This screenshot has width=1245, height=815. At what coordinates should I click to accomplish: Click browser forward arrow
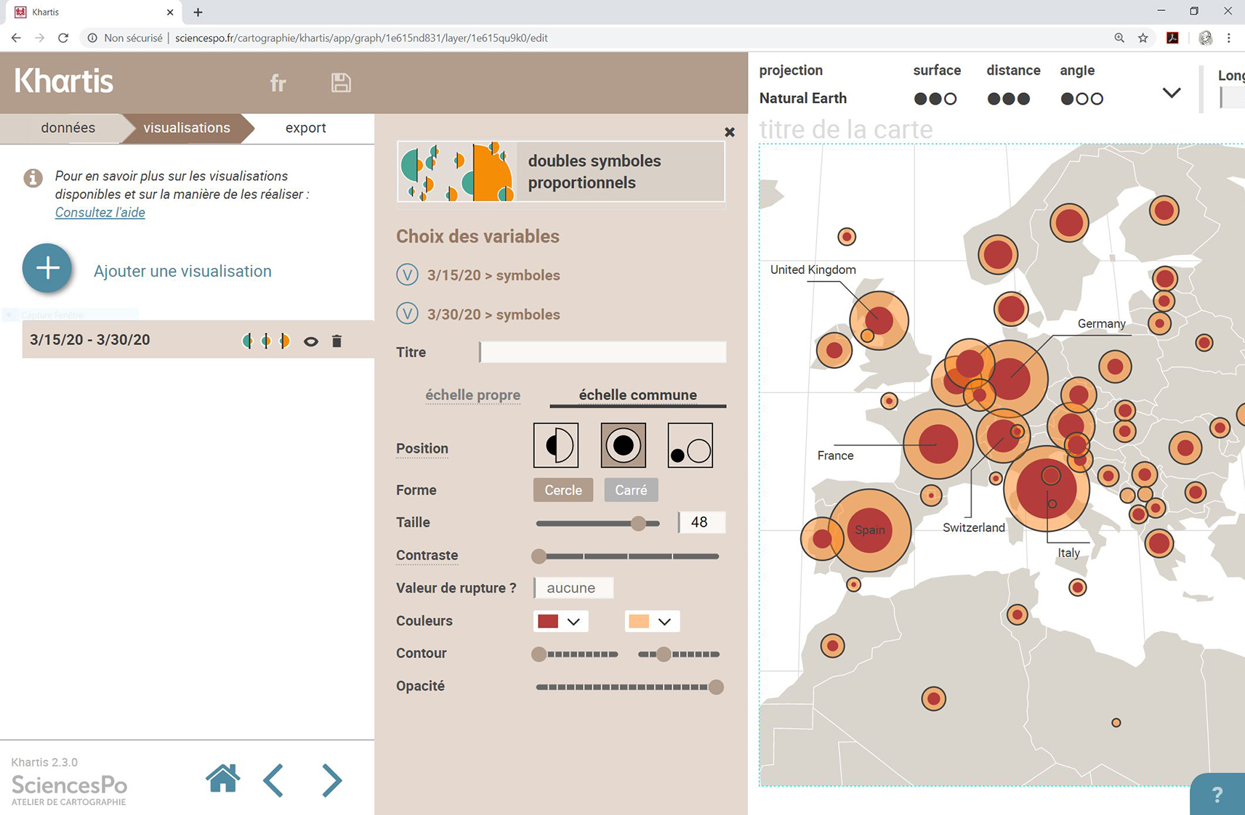(x=40, y=38)
